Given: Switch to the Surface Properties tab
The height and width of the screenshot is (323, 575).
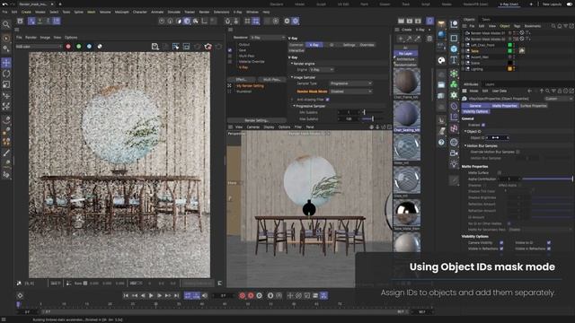Looking at the screenshot, I should point(533,106).
